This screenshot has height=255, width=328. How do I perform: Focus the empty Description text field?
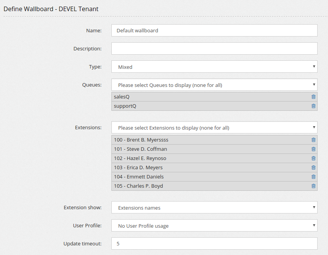(214, 48)
